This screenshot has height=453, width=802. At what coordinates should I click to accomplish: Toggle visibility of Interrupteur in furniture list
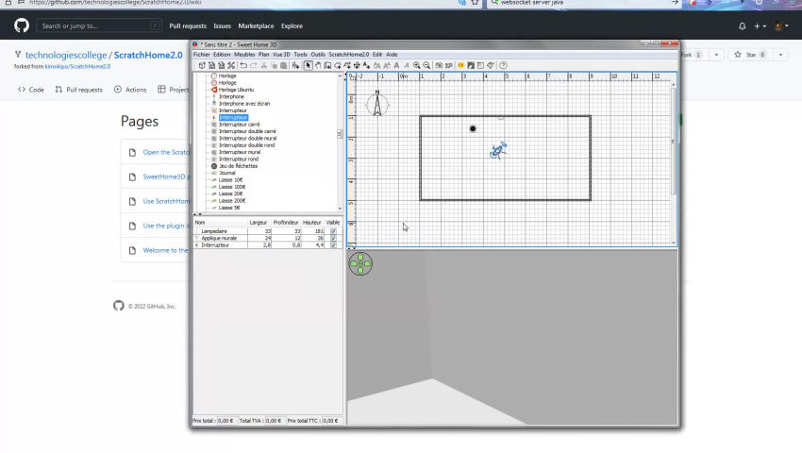[x=333, y=244]
